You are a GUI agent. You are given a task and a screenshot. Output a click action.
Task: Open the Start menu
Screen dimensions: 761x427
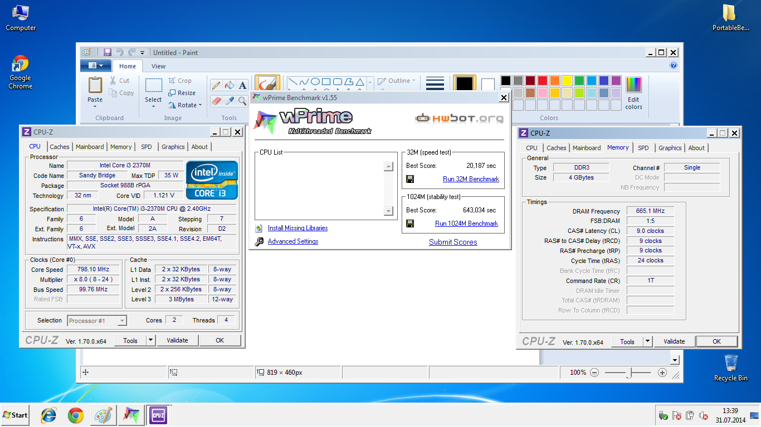pyautogui.click(x=15, y=415)
